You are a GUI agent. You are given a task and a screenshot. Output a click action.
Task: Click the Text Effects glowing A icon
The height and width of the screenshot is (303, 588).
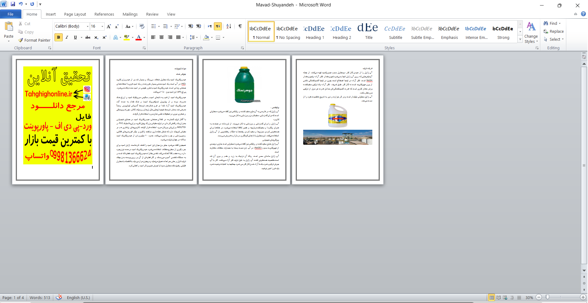click(x=115, y=37)
